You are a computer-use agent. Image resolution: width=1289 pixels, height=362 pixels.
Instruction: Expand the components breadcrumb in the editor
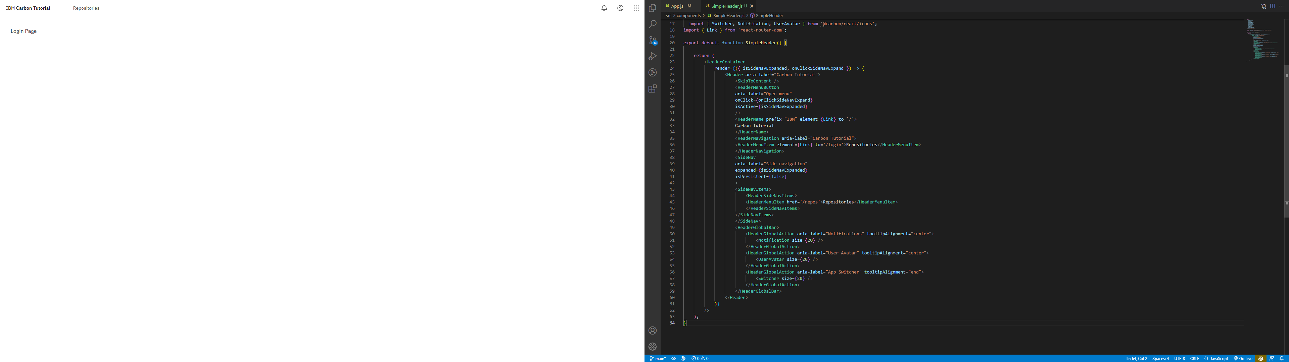coord(689,15)
